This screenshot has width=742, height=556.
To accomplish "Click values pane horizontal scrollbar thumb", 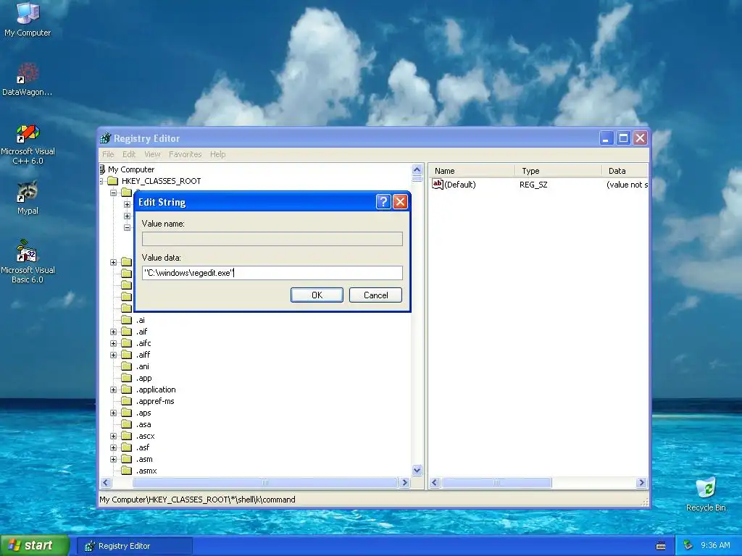I will [496, 483].
